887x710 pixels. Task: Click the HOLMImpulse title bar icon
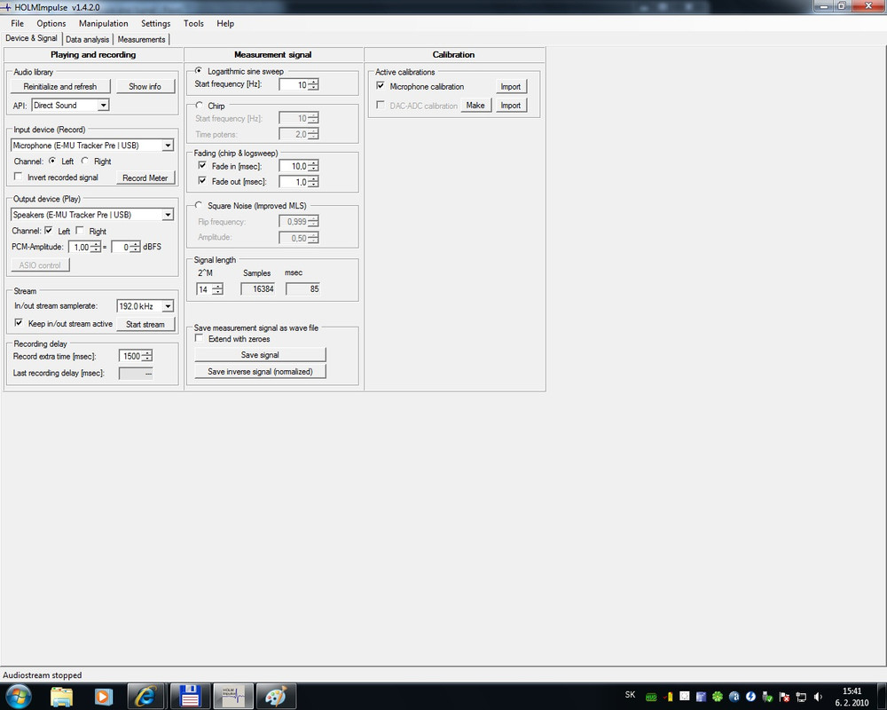coord(5,7)
